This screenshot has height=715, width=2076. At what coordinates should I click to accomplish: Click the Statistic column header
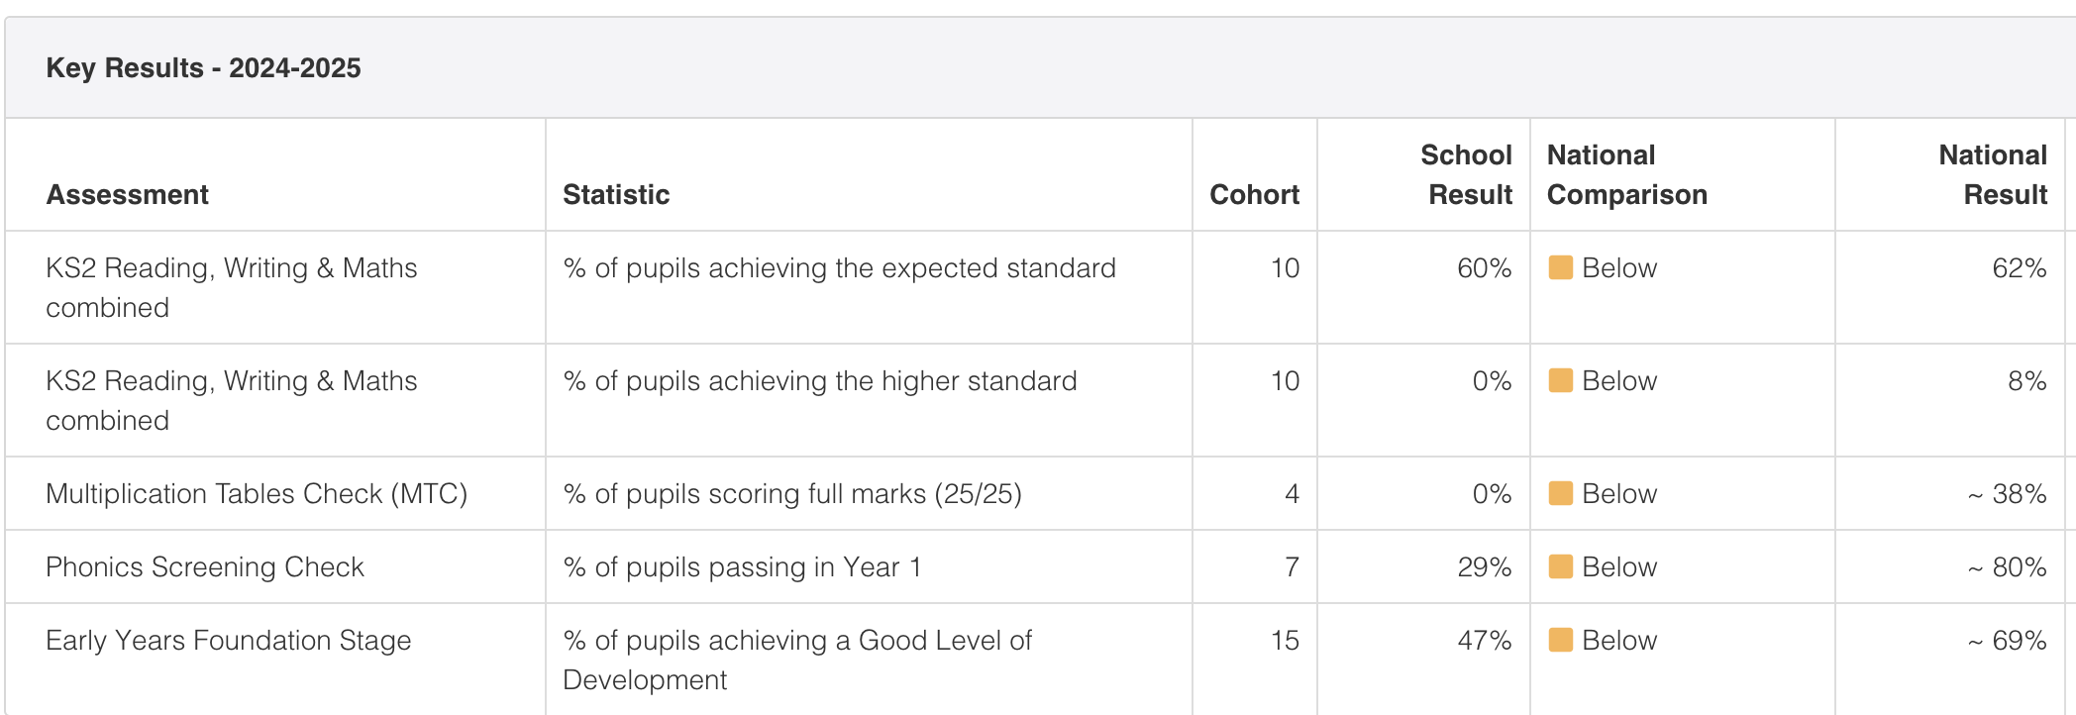616,195
